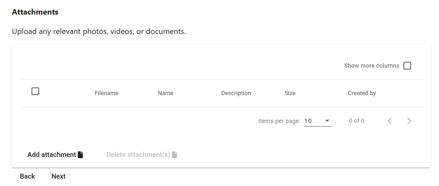The image size is (439, 186).
Task: Sort by the Name column header
Action: point(166,93)
